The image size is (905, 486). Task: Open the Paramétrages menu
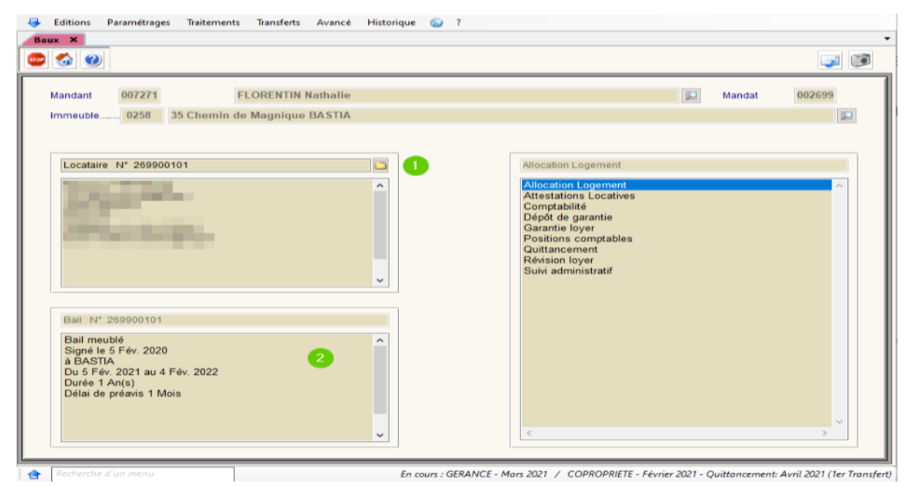tap(139, 22)
